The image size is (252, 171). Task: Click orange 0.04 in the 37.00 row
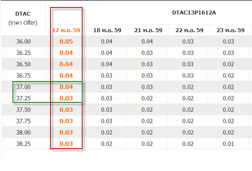pos(66,87)
